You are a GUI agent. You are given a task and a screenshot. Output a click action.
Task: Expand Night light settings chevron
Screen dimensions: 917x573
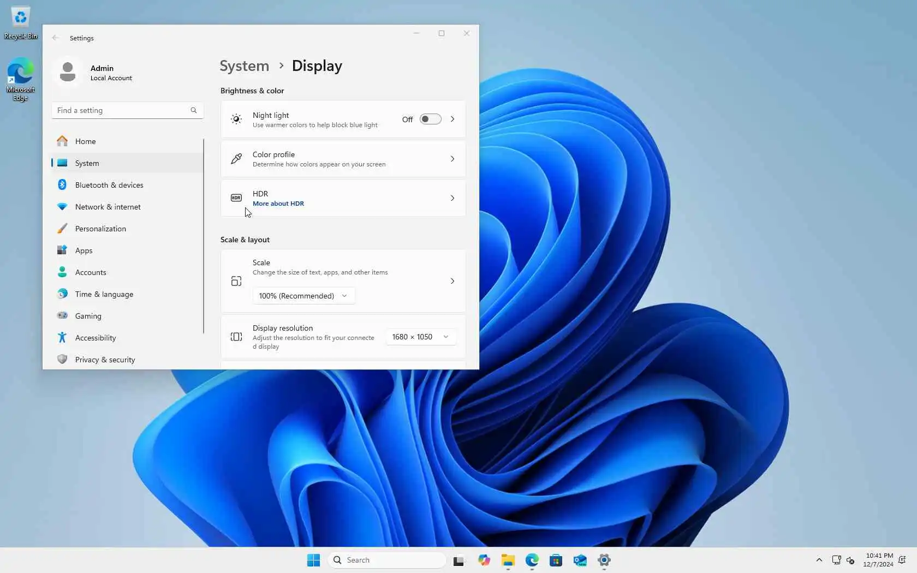click(452, 119)
